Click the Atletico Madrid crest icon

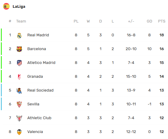pos(19,63)
